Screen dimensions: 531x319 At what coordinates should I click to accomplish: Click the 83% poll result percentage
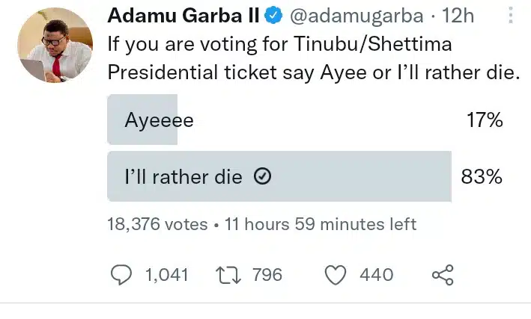click(483, 177)
